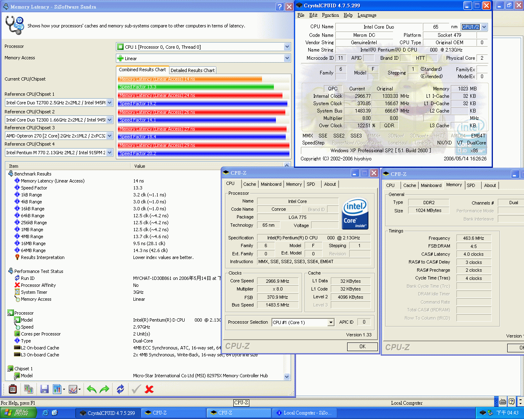The image size is (524, 419).
Task: Click the system clock showing 04:43
Action: (507, 413)
